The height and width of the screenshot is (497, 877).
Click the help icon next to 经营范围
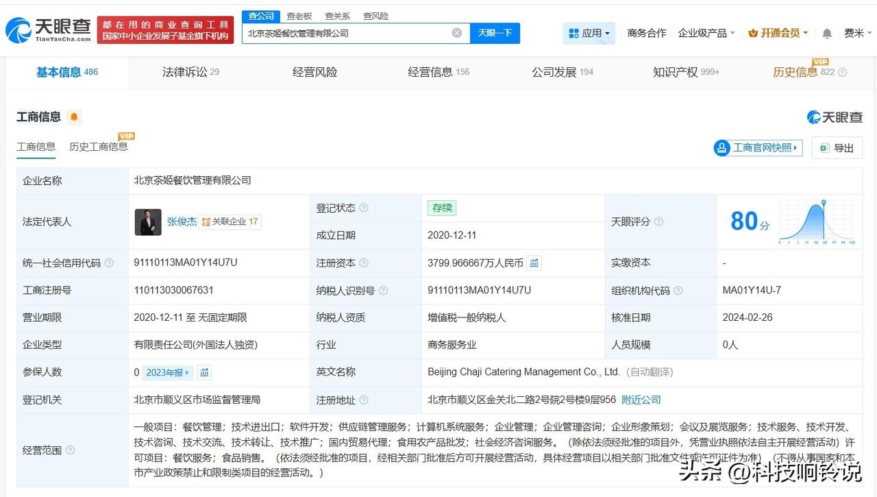coord(70,451)
